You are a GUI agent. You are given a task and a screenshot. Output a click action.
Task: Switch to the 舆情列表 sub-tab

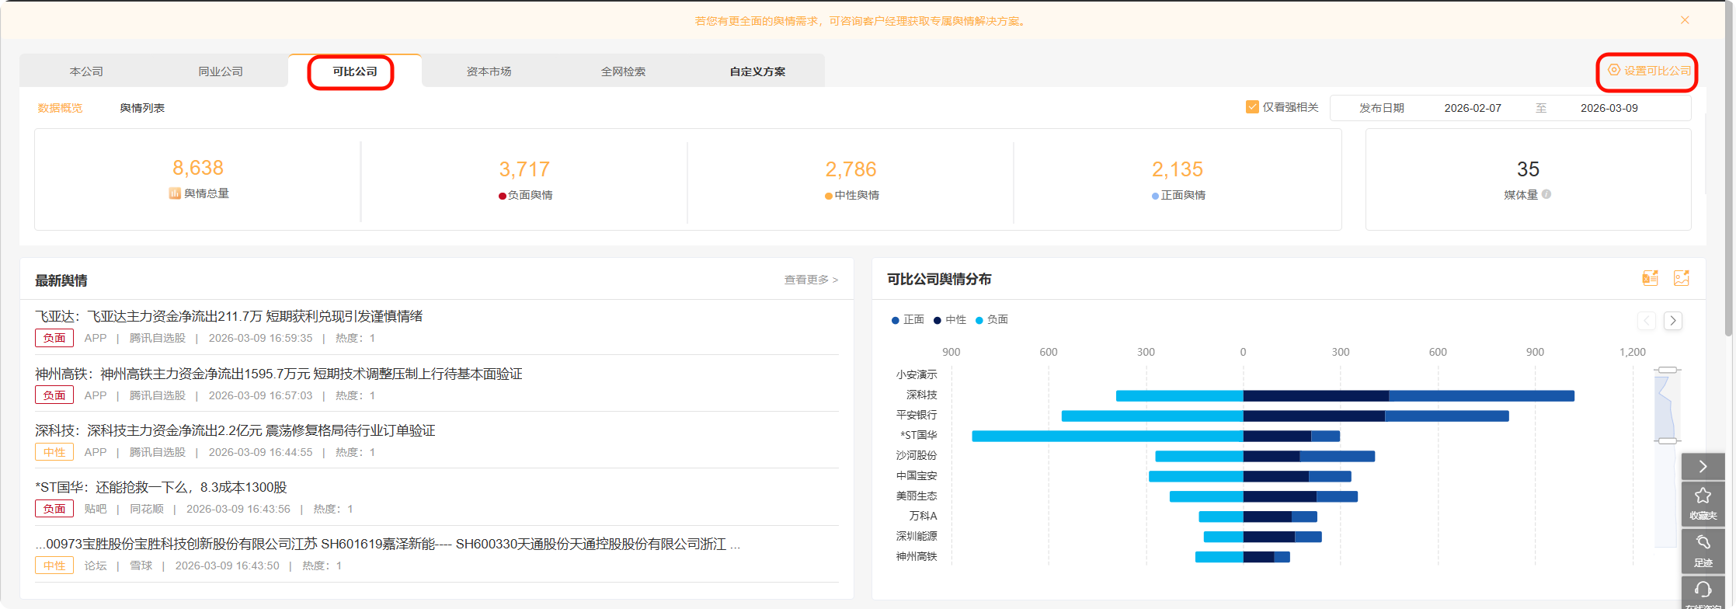tap(142, 108)
